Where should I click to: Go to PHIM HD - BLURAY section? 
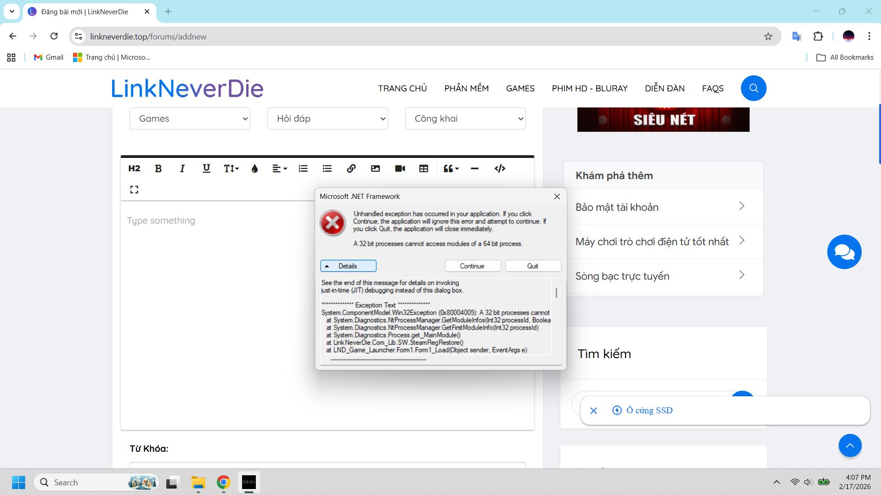pyautogui.click(x=589, y=88)
